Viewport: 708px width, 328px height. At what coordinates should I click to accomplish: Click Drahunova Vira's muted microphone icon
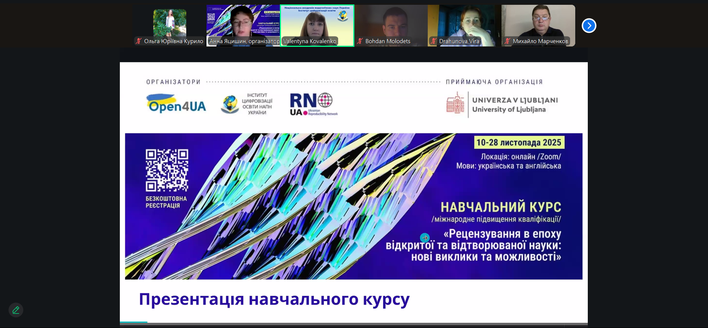coord(434,41)
